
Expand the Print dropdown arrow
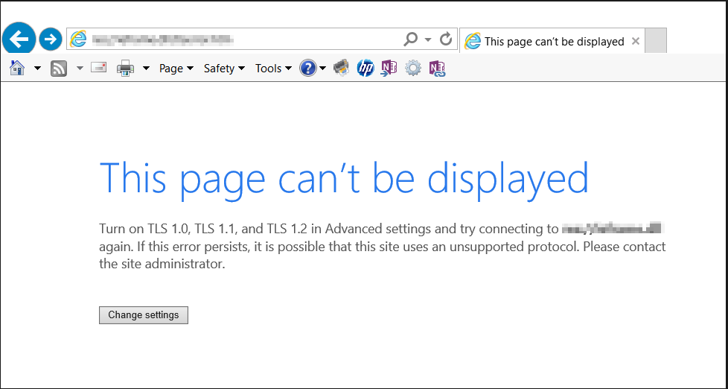pos(146,69)
